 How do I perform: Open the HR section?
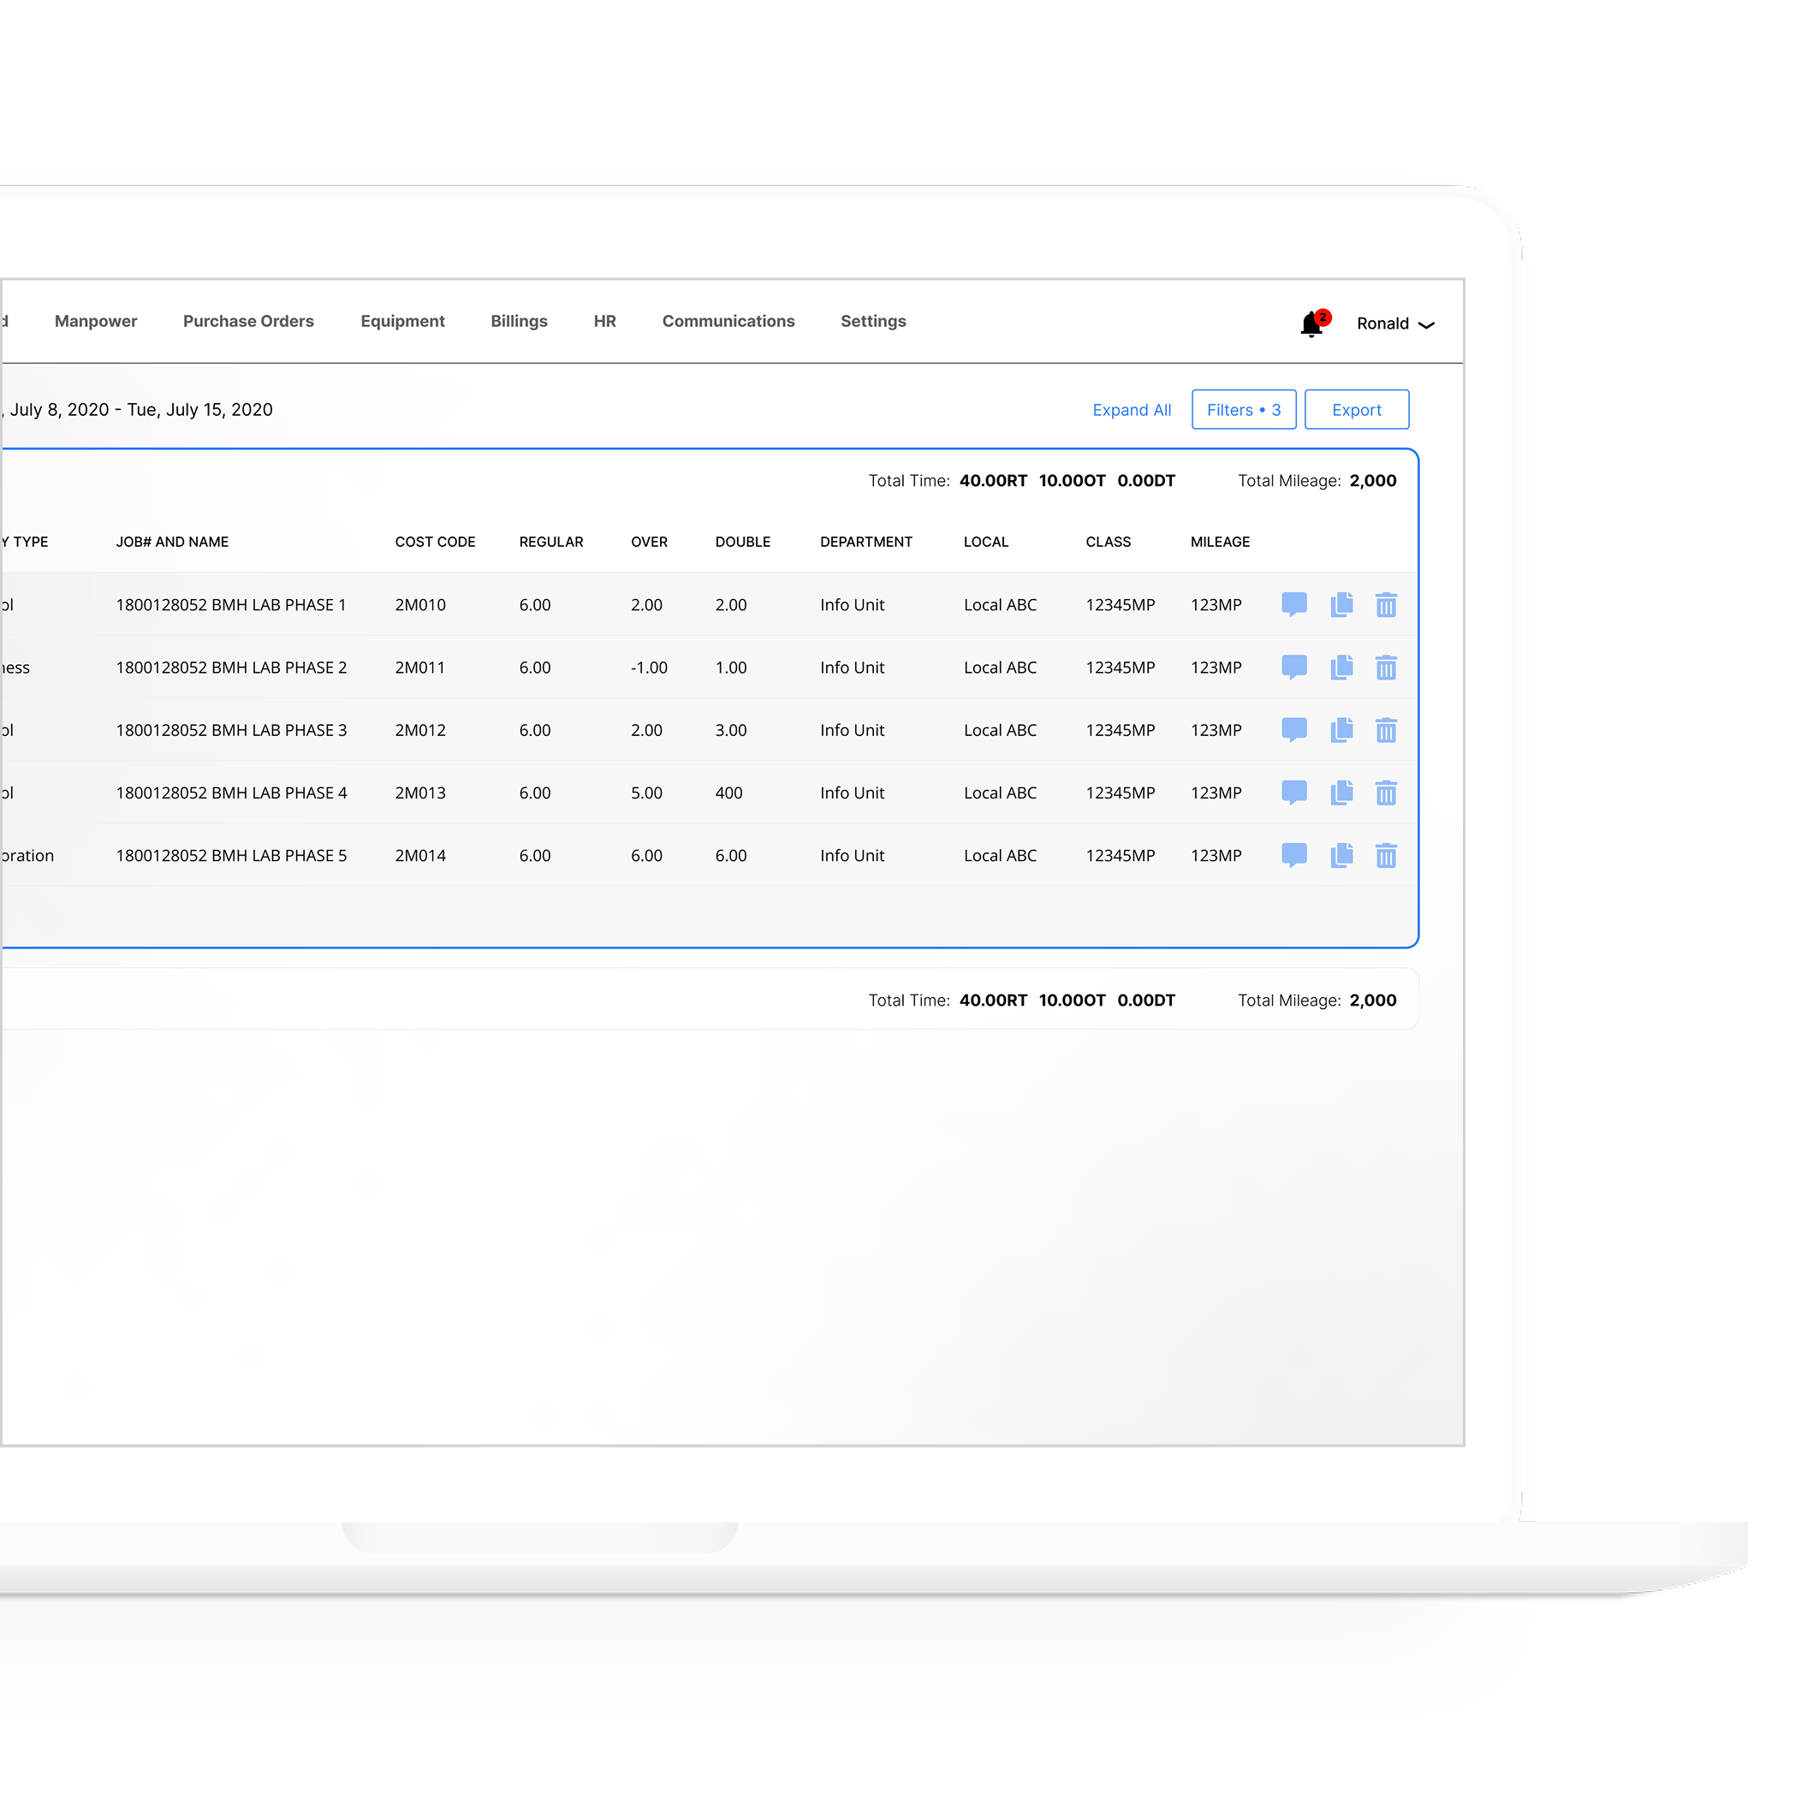pos(604,321)
